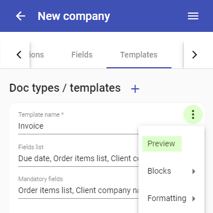Open the hamburger menu
This screenshot has width=213, height=213.
pos(193,16)
